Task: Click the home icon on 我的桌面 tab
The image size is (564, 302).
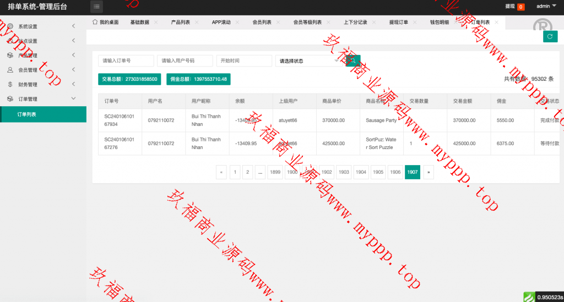Action: pyautogui.click(x=95, y=22)
